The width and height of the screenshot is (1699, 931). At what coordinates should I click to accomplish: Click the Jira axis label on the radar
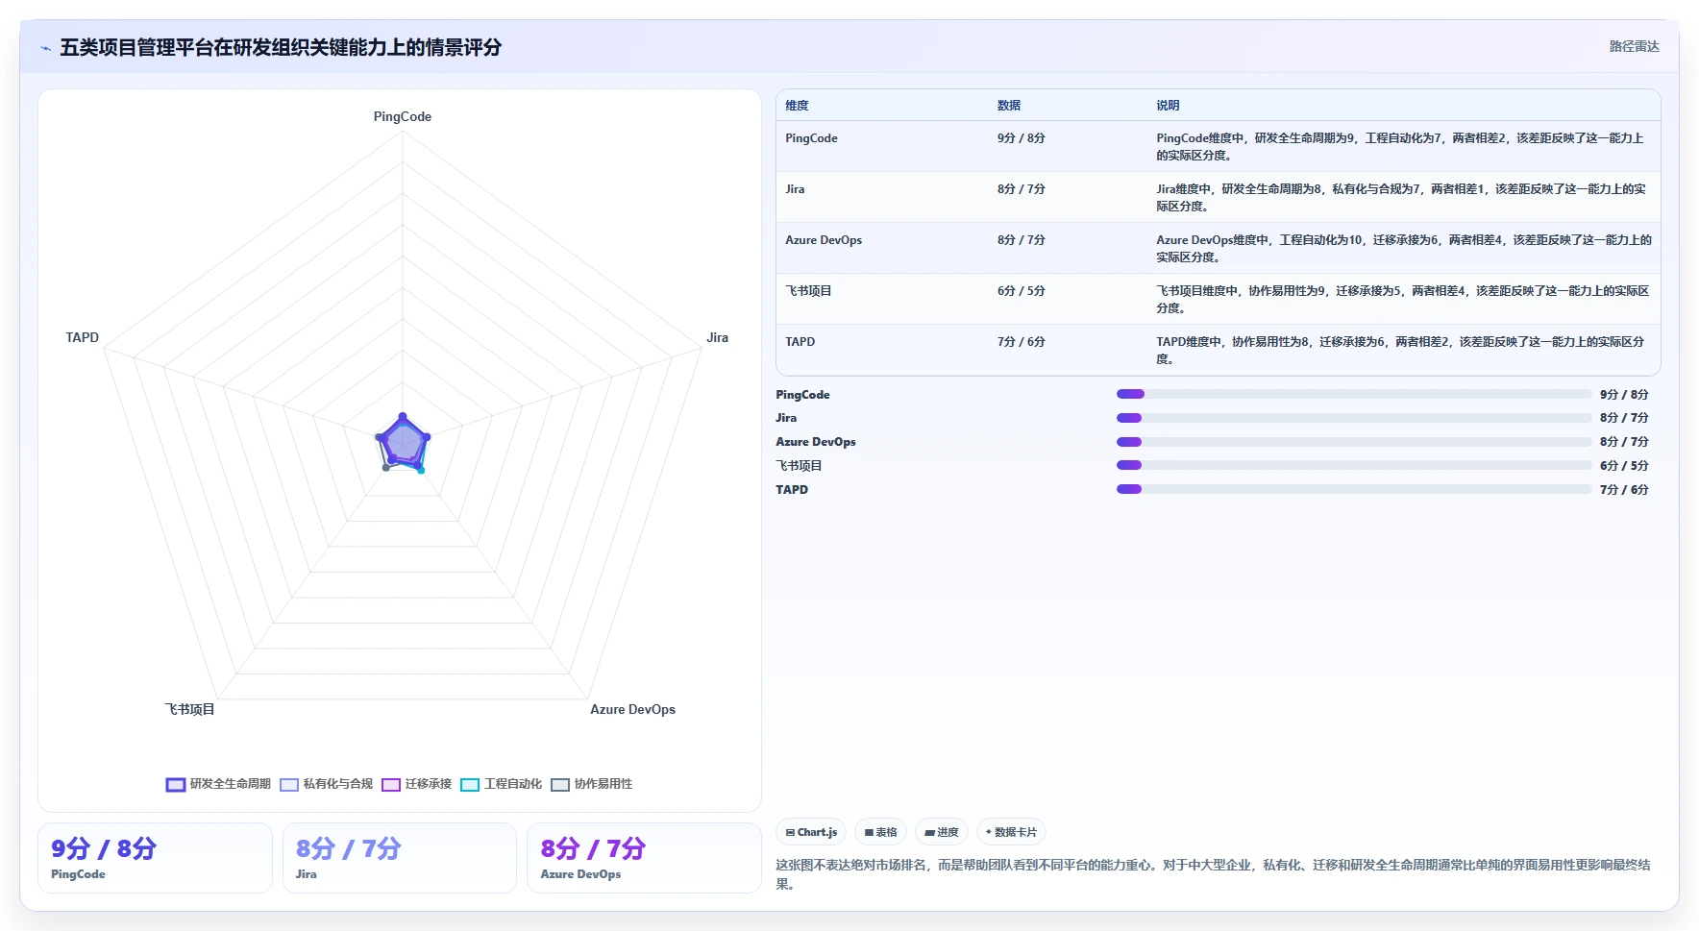[717, 338]
